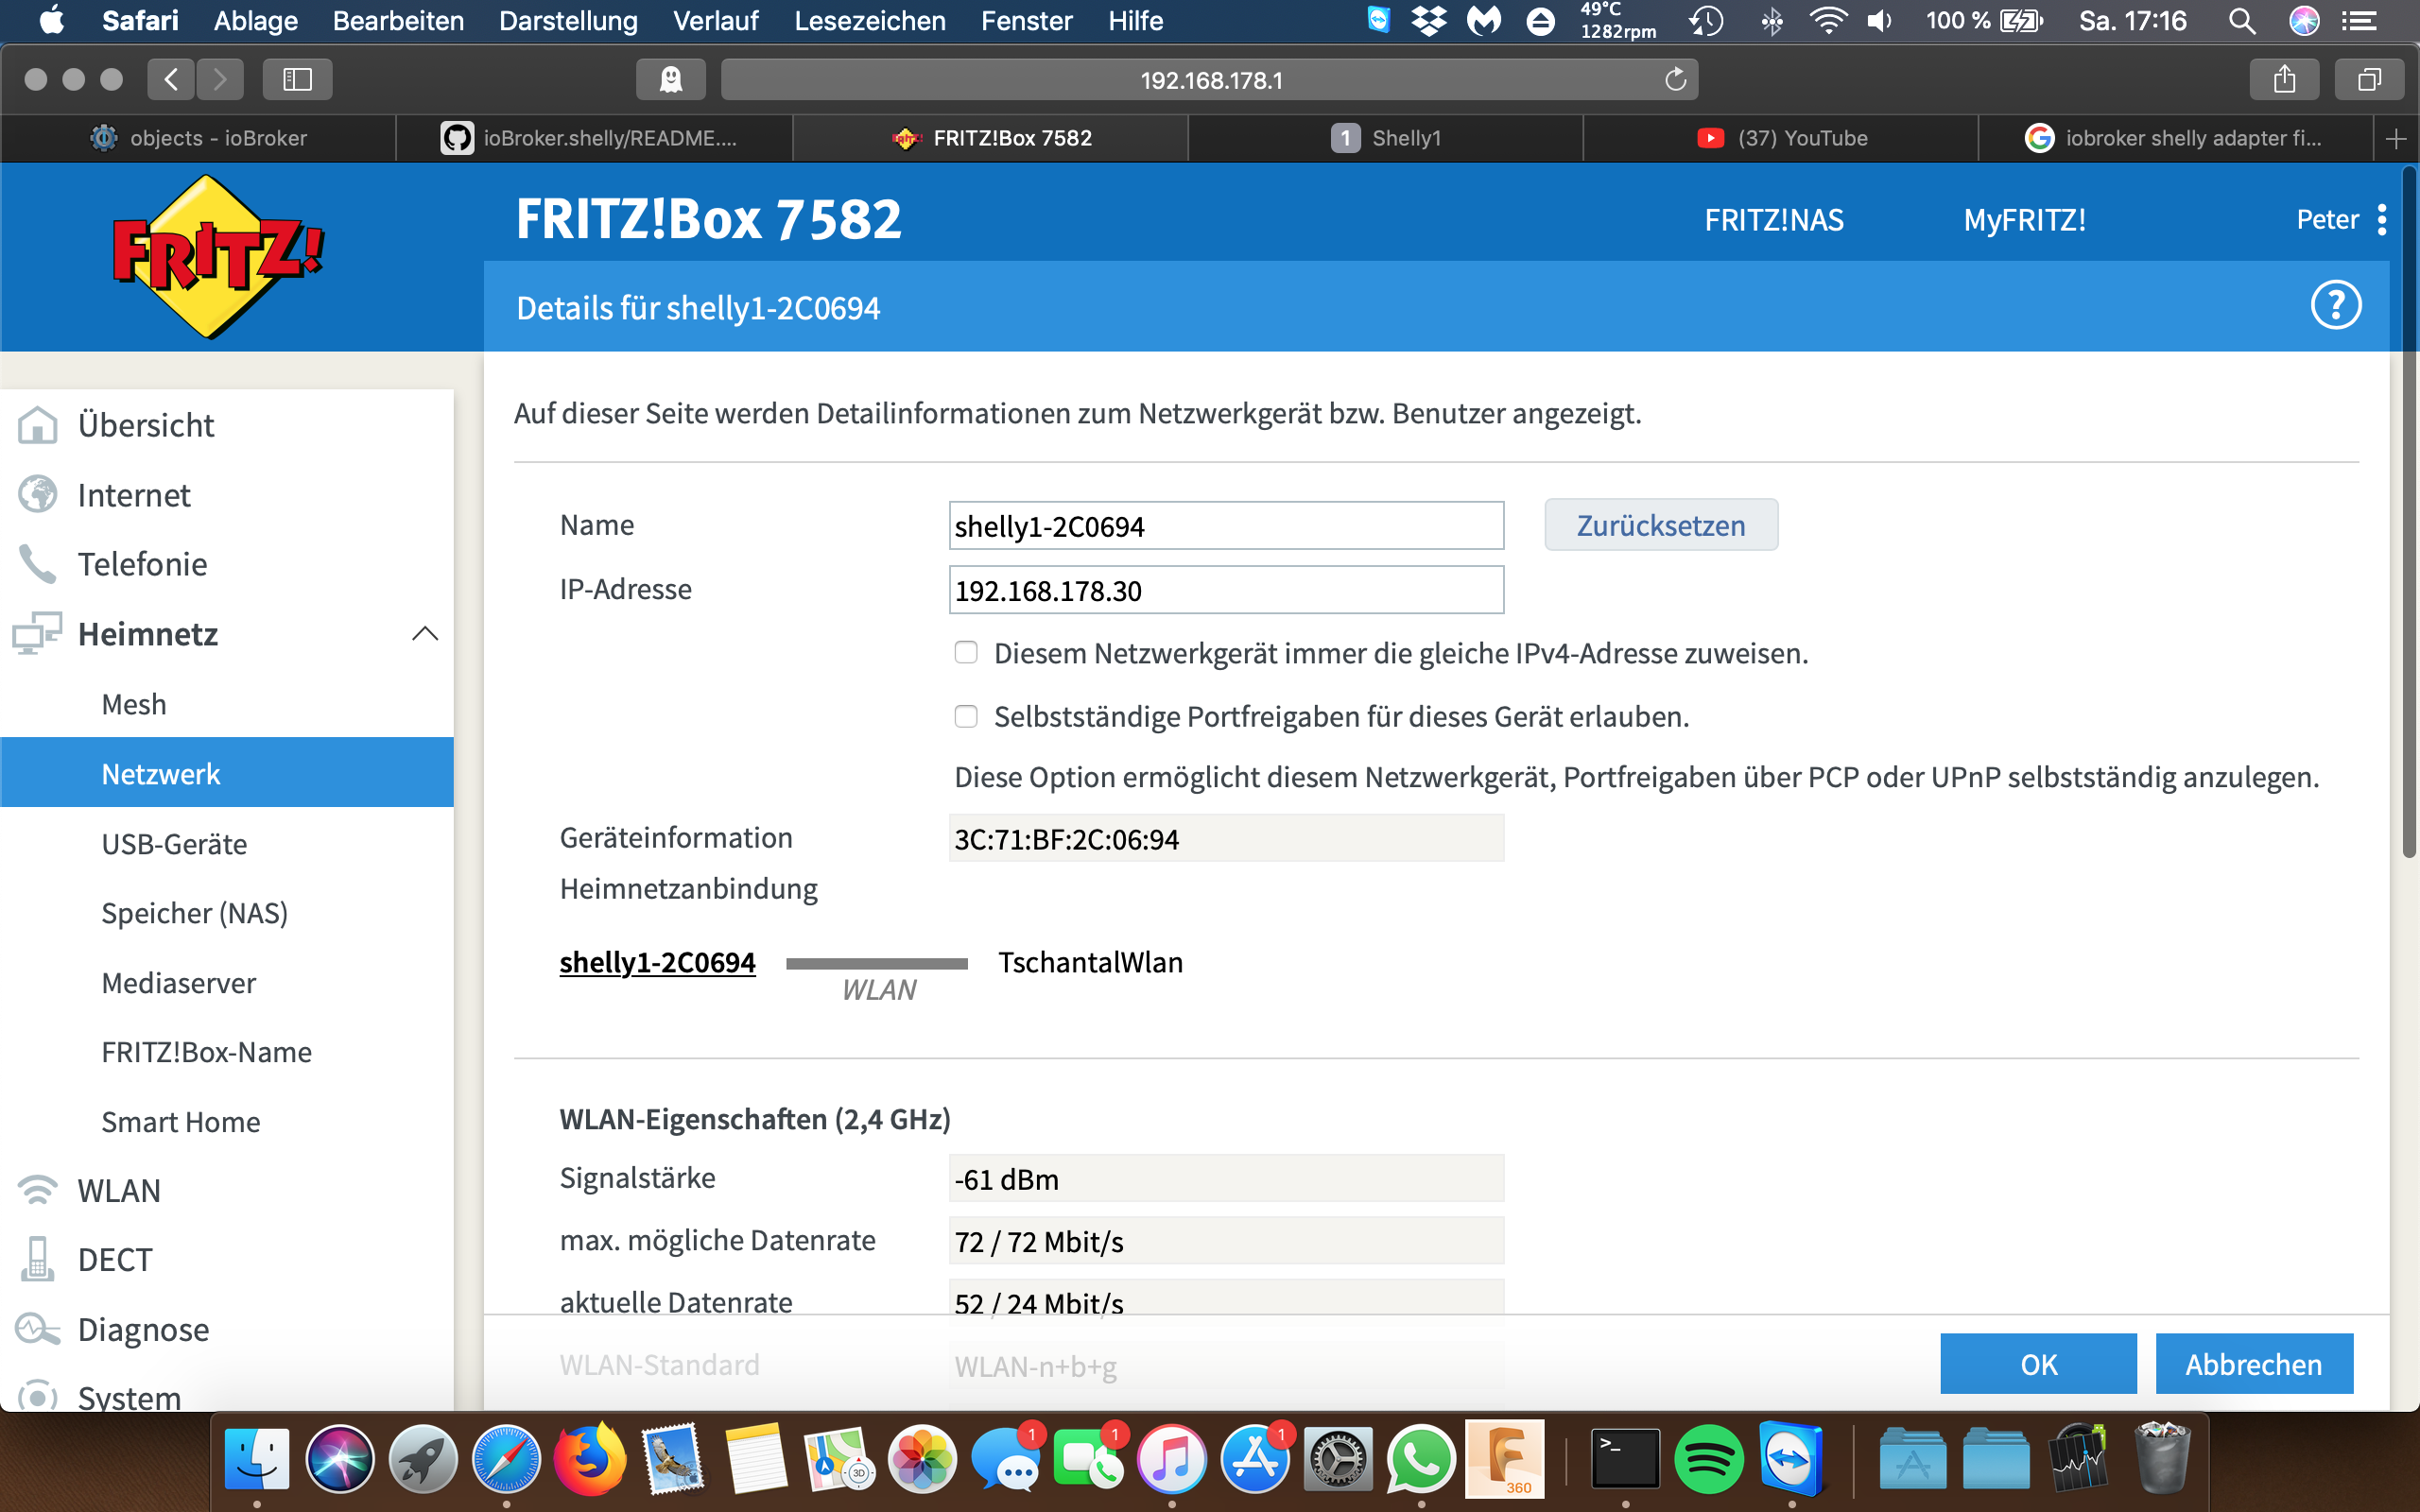Click the Safari reload page icon
The height and width of the screenshot is (1512, 2420).
(x=1675, y=80)
